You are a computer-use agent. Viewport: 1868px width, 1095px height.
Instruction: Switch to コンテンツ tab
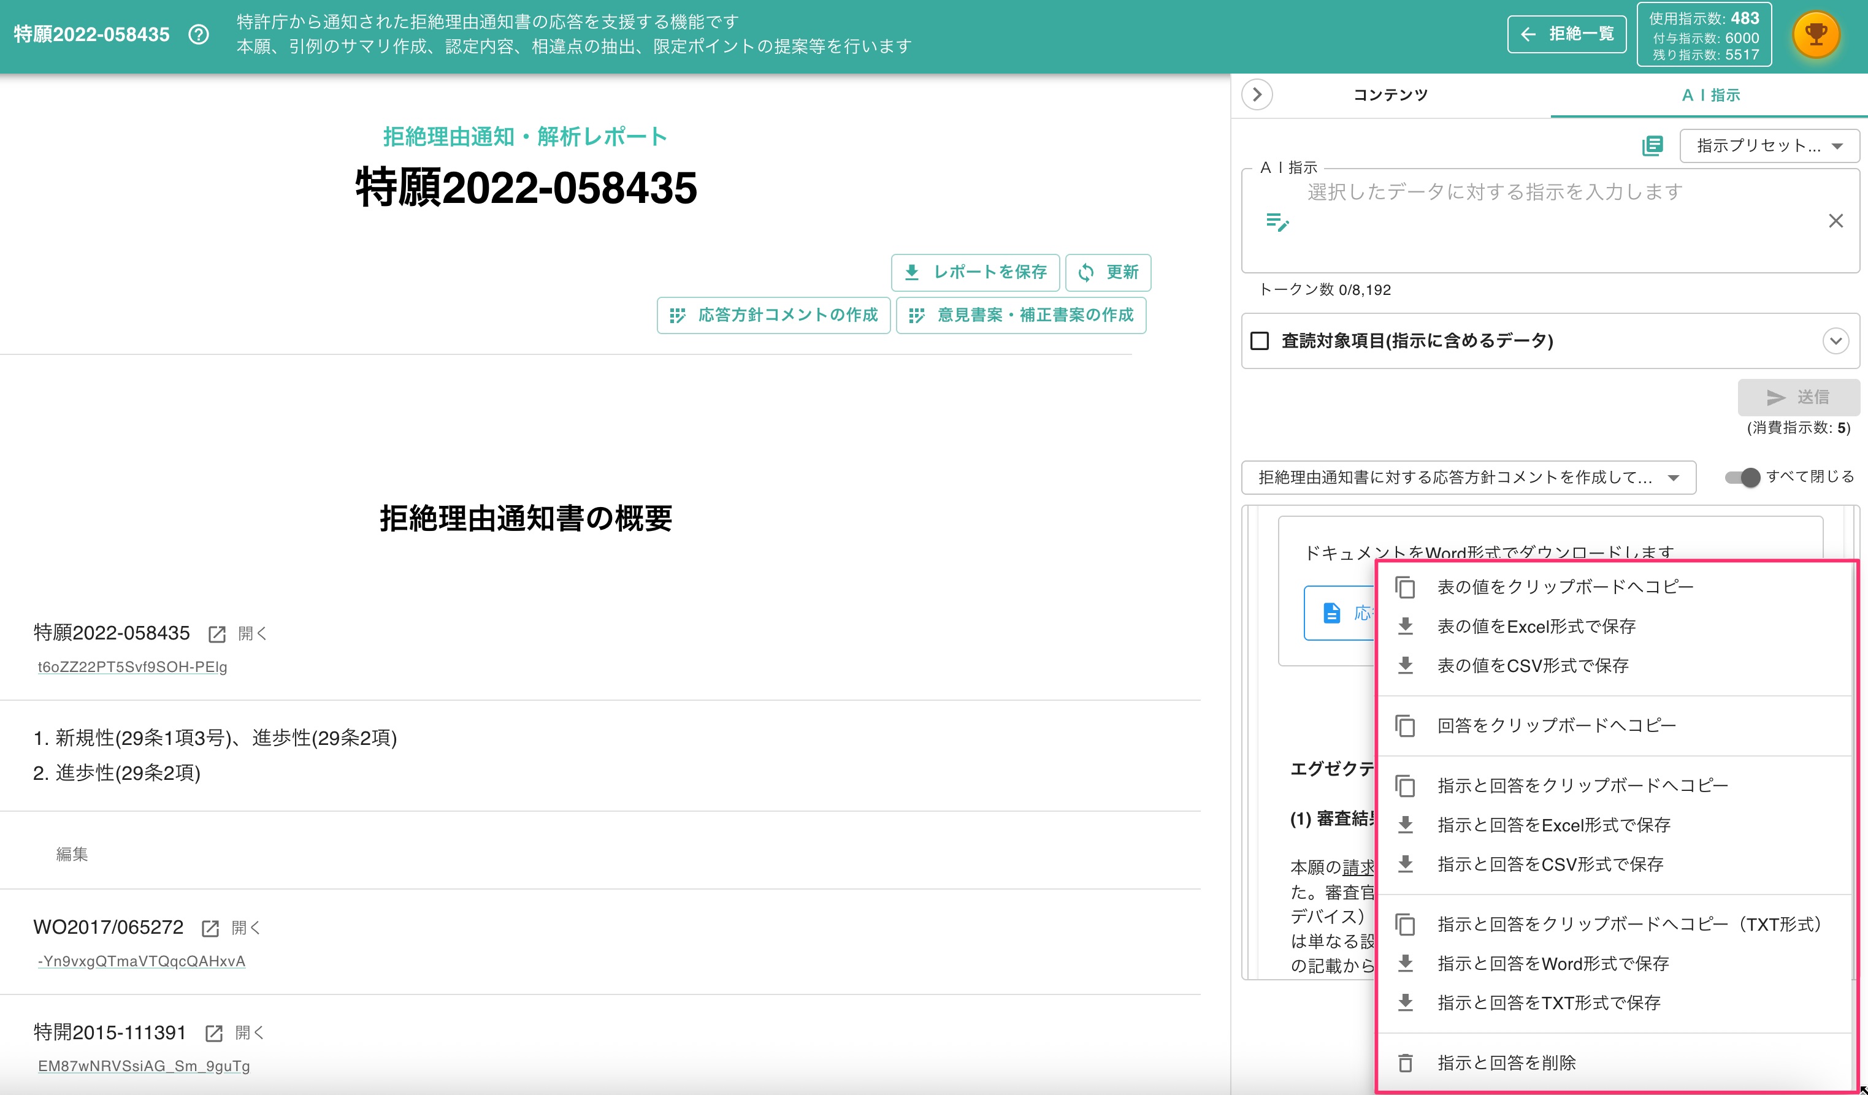point(1390,95)
